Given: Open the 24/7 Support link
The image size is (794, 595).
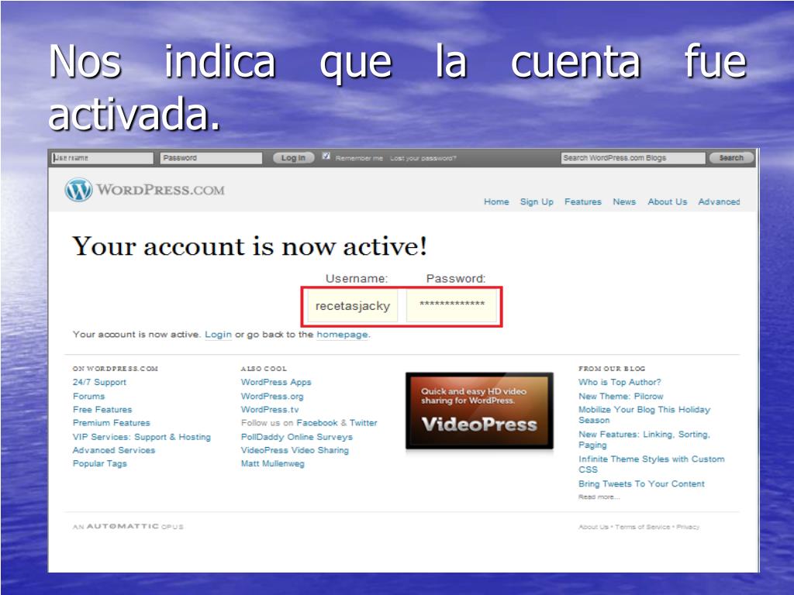Looking at the screenshot, I should coord(99,383).
